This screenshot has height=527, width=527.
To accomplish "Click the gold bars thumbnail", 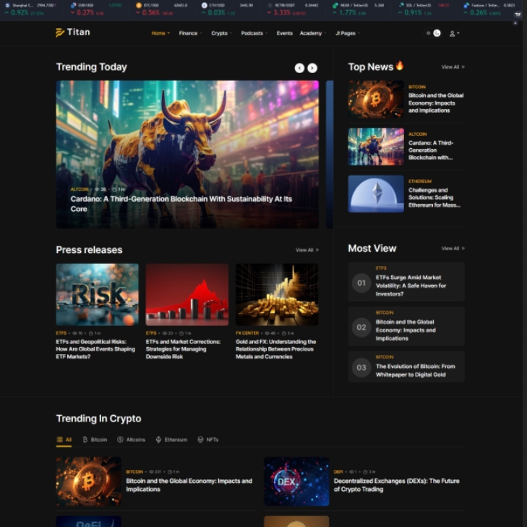I will coord(277,294).
